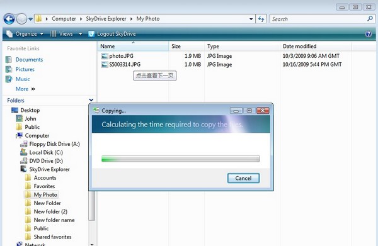378x246 pixels.
Task: Close the Copying dialog with red X
Action: pos(263,111)
